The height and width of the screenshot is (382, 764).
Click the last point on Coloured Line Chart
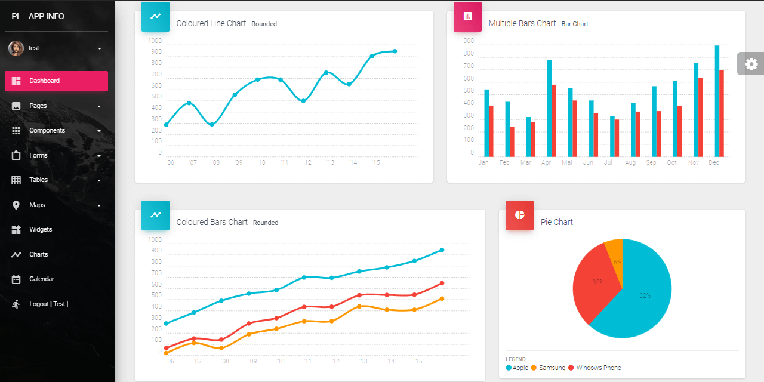point(395,51)
